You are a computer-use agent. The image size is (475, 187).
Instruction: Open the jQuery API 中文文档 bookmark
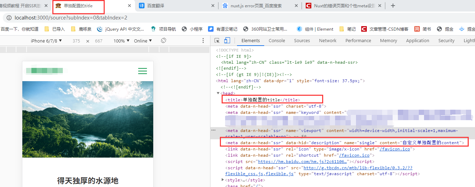point(120,29)
